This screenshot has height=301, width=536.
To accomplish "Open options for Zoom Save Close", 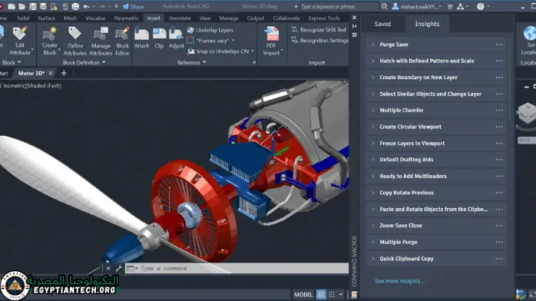I will (x=499, y=226).
